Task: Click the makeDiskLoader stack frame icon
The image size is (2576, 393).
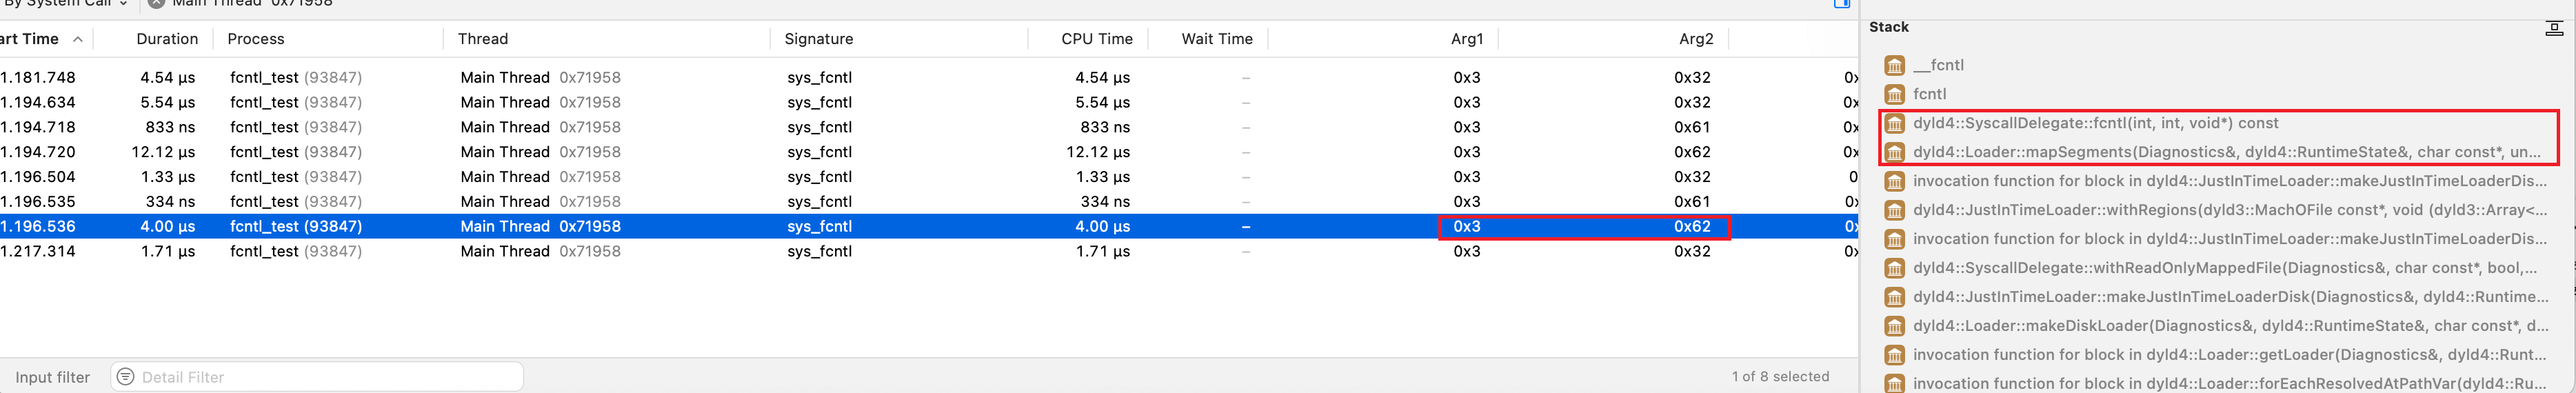Action: coord(1894,326)
